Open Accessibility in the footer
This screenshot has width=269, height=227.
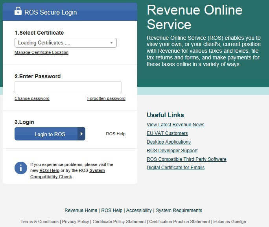(x=139, y=210)
